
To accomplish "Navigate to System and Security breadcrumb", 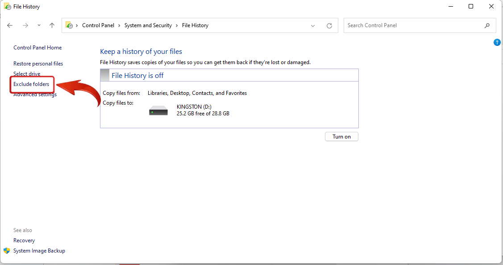I will 148,25.
